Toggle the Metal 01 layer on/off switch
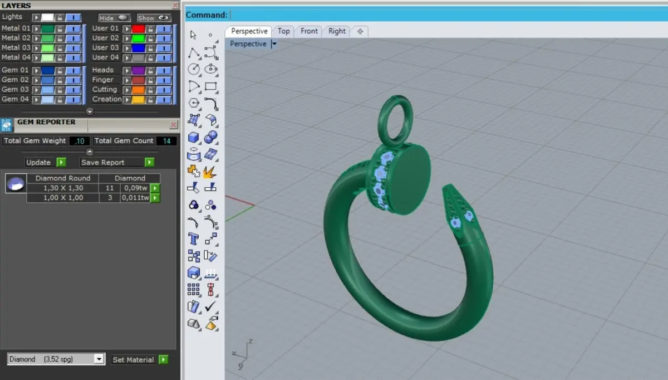Viewport: 668px width, 380px height. tap(73, 28)
